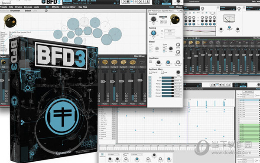
Task: Click the Record button in BFD3 transport
Action: pos(136,2)
